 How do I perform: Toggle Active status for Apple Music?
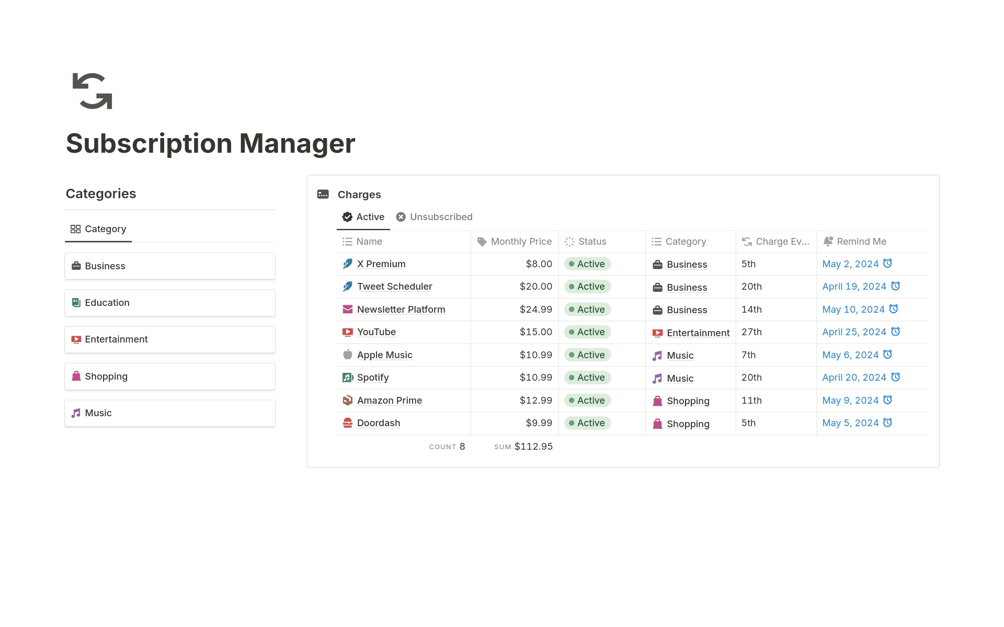587,354
